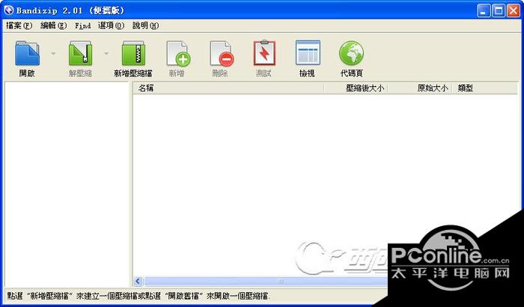Open the 選項(O) menu
Screen dimensions: 524x307
(111, 25)
